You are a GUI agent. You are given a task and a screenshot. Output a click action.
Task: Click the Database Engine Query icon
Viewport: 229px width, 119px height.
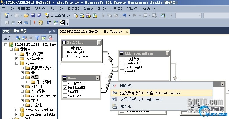coord(75,15)
